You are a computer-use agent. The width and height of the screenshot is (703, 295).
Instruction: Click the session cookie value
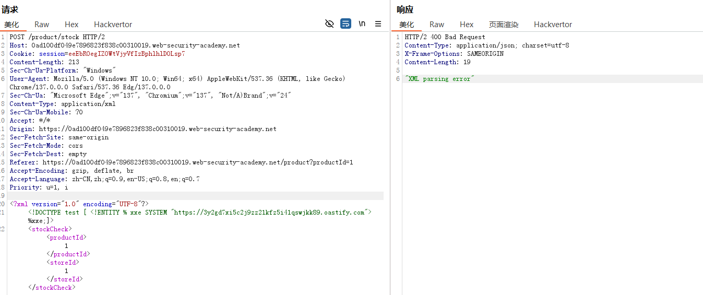(126, 54)
